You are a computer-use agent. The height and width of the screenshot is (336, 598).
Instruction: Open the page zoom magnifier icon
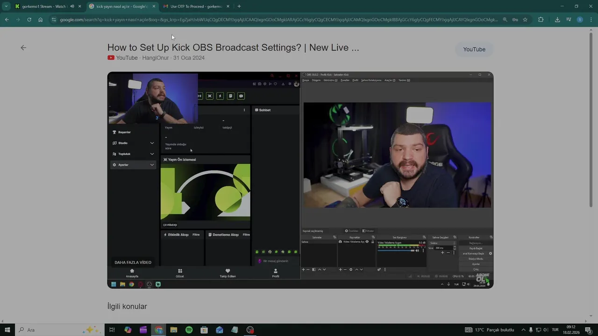pos(505,20)
